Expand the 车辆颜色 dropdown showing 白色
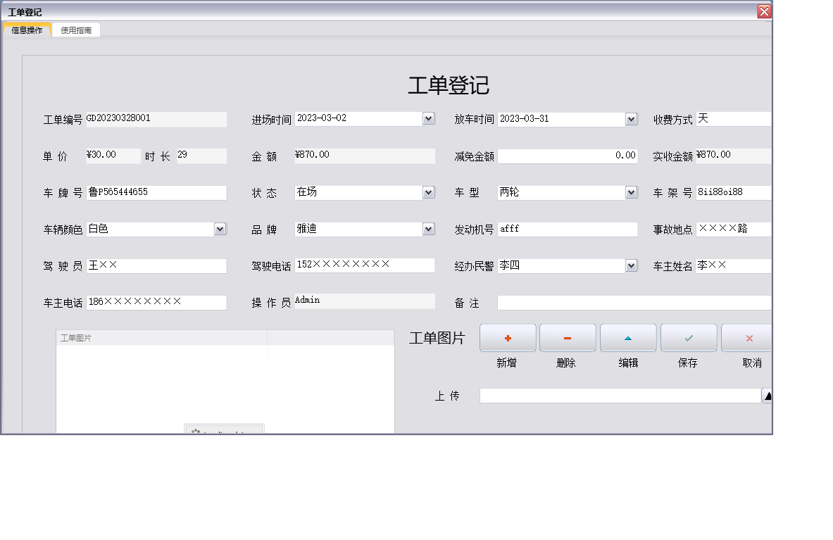Viewport: 833px width, 540px height. point(219,229)
